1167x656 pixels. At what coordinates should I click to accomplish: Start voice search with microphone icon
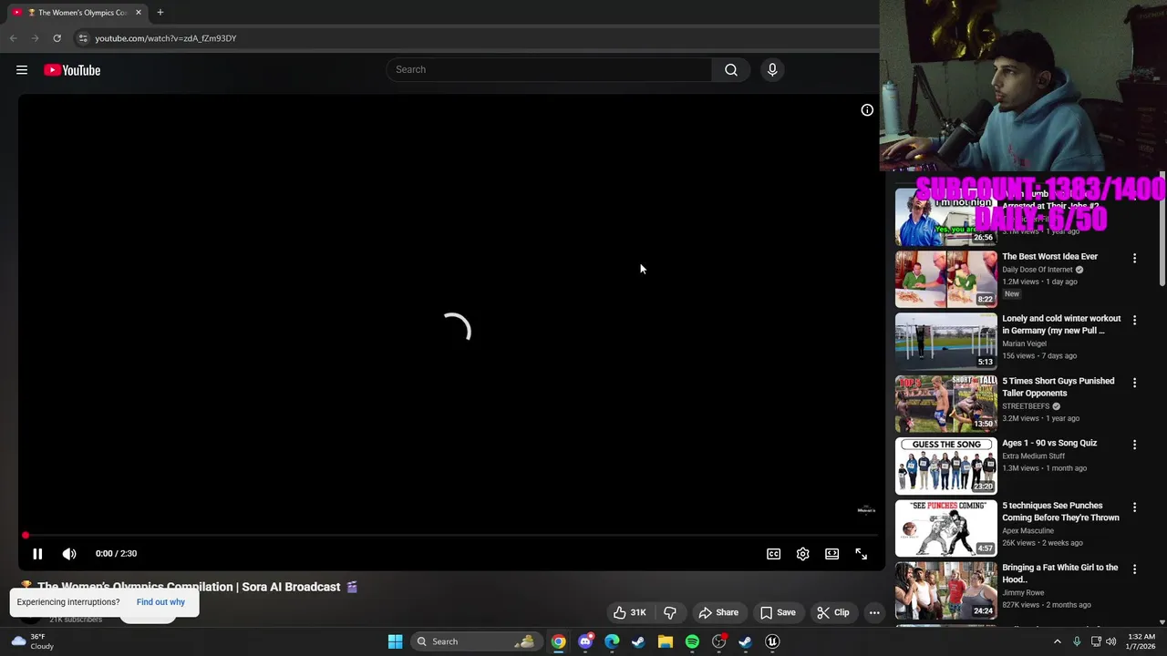[x=772, y=70]
